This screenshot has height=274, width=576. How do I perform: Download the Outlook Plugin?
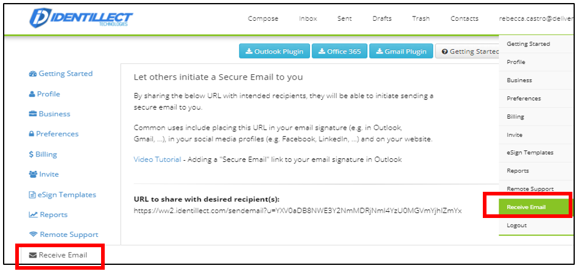point(274,52)
